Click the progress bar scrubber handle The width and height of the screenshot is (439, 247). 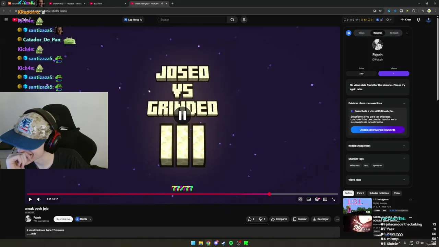point(270,194)
